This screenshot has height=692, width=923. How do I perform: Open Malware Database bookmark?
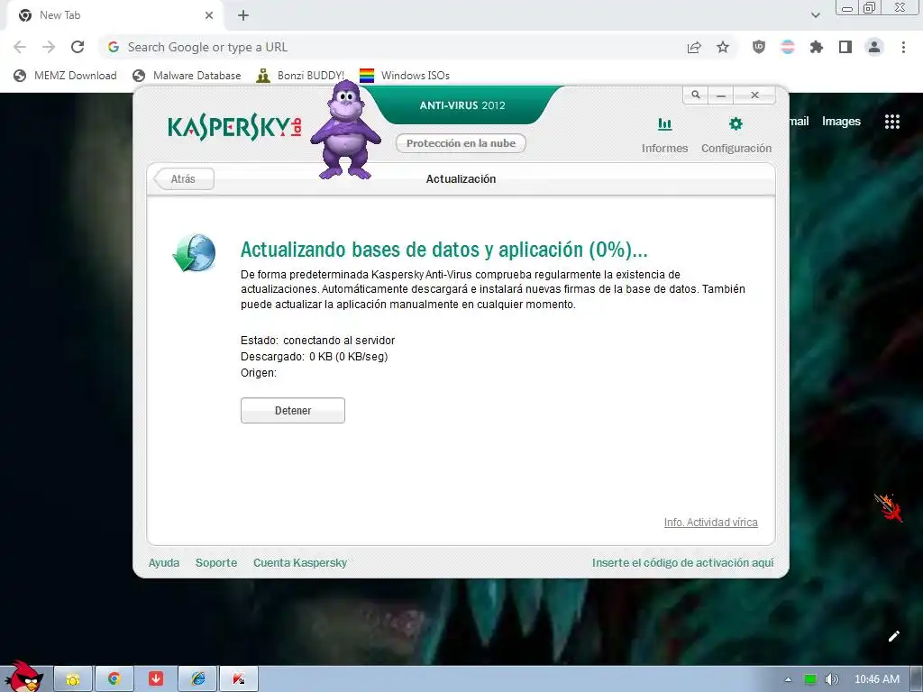187,76
